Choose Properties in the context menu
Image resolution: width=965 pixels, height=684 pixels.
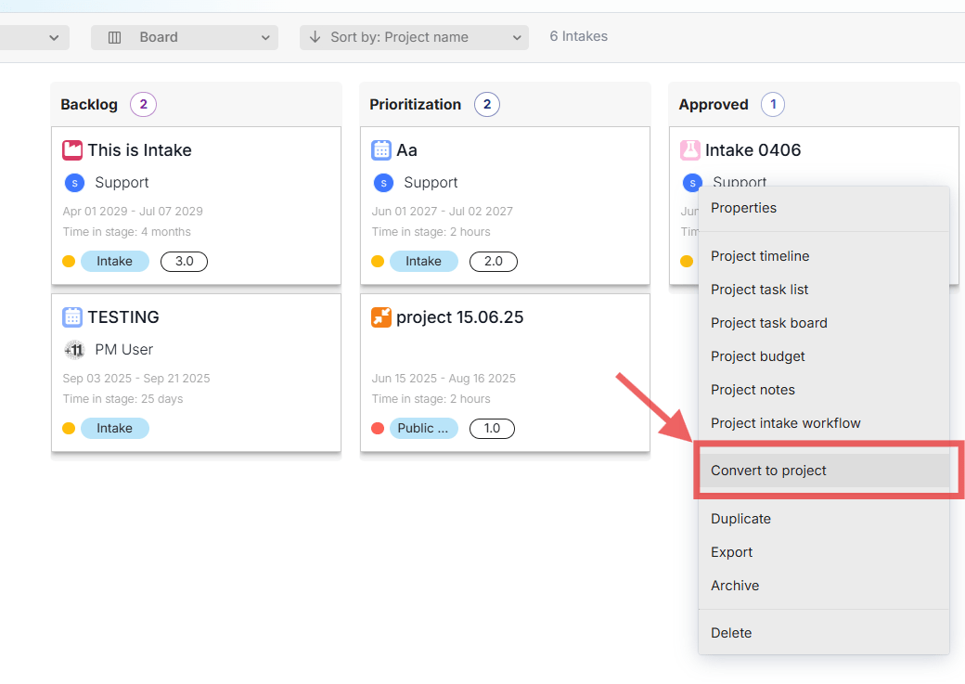743,208
